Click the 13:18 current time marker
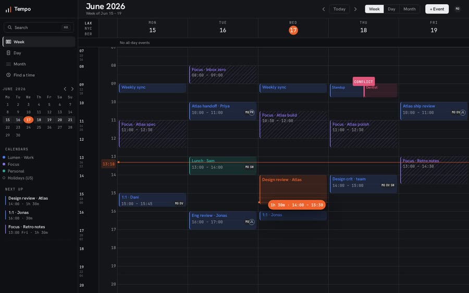Viewport: 469px width, 293px height. 108,164
